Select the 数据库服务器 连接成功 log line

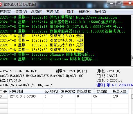click(63, 31)
